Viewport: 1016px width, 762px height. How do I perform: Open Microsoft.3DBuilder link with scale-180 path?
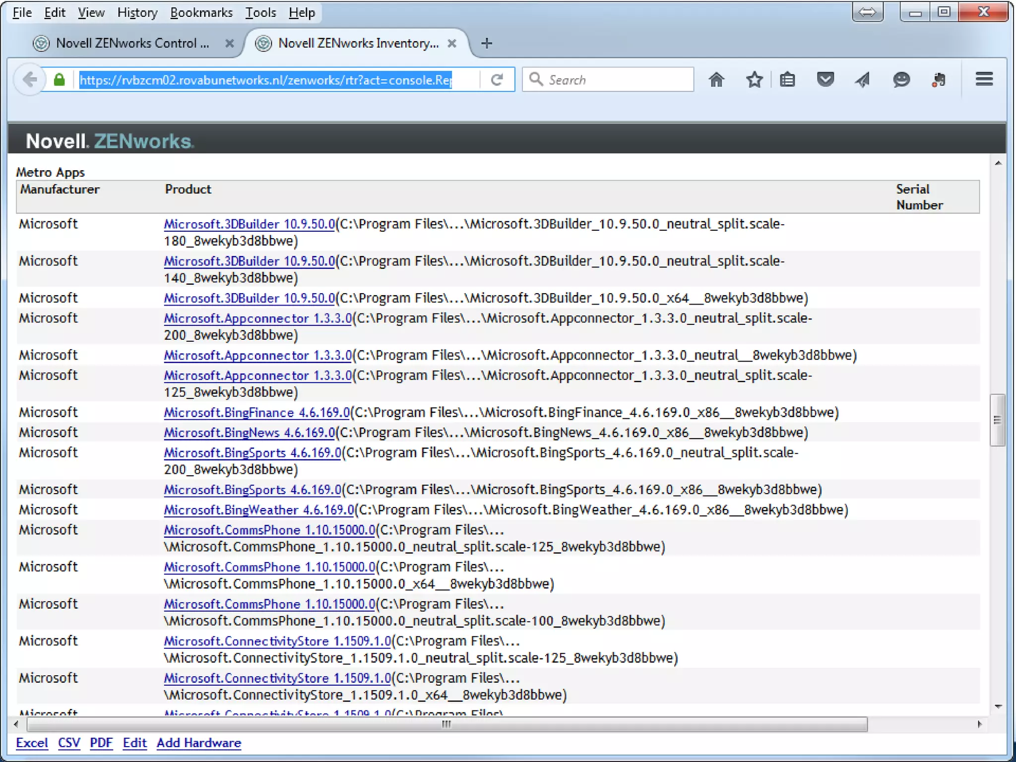point(250,224)
